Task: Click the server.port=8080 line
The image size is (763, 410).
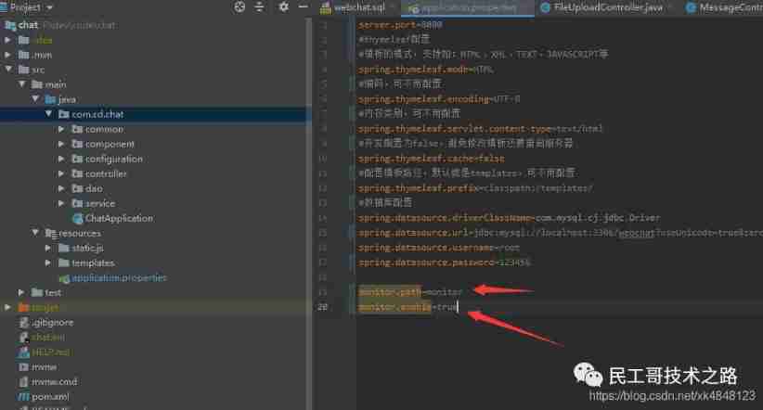Action: click(x=400, y=25)
